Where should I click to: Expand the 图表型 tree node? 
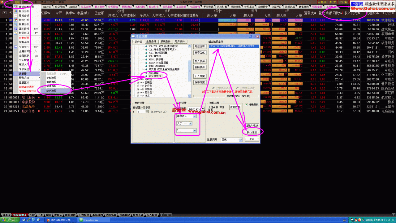138,82
